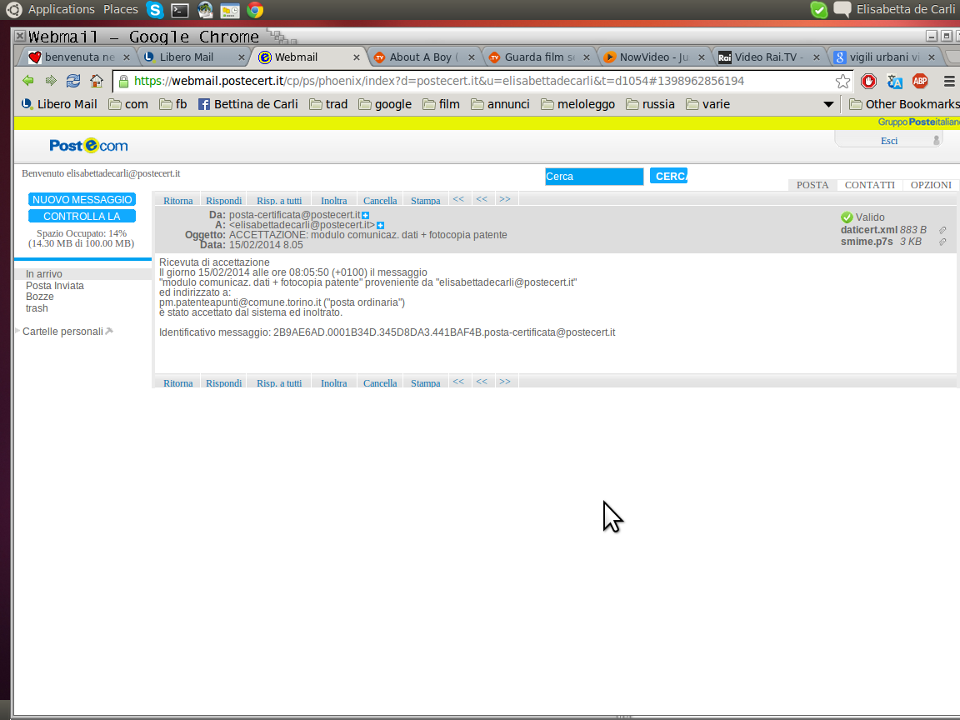This screenshot has width=960, height=720.
Task: Click the Esci logout link
Action: [x=889, y=141]
